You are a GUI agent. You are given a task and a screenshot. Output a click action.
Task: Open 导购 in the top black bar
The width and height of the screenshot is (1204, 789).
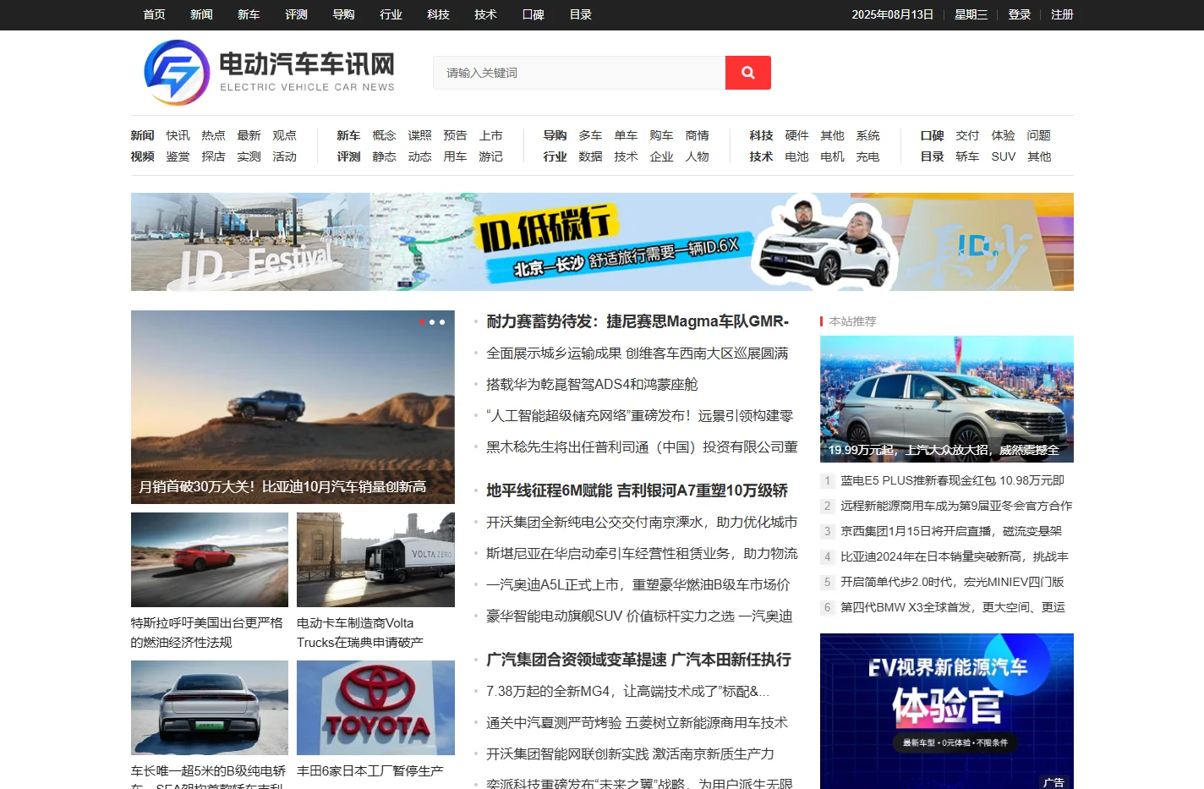click(x=343, y=14)
